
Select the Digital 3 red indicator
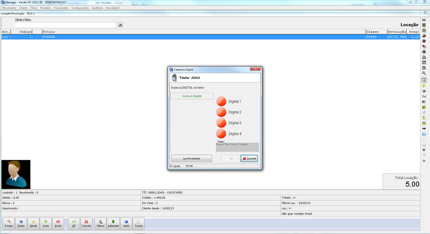pyautogui.click(x=222, y=123)
